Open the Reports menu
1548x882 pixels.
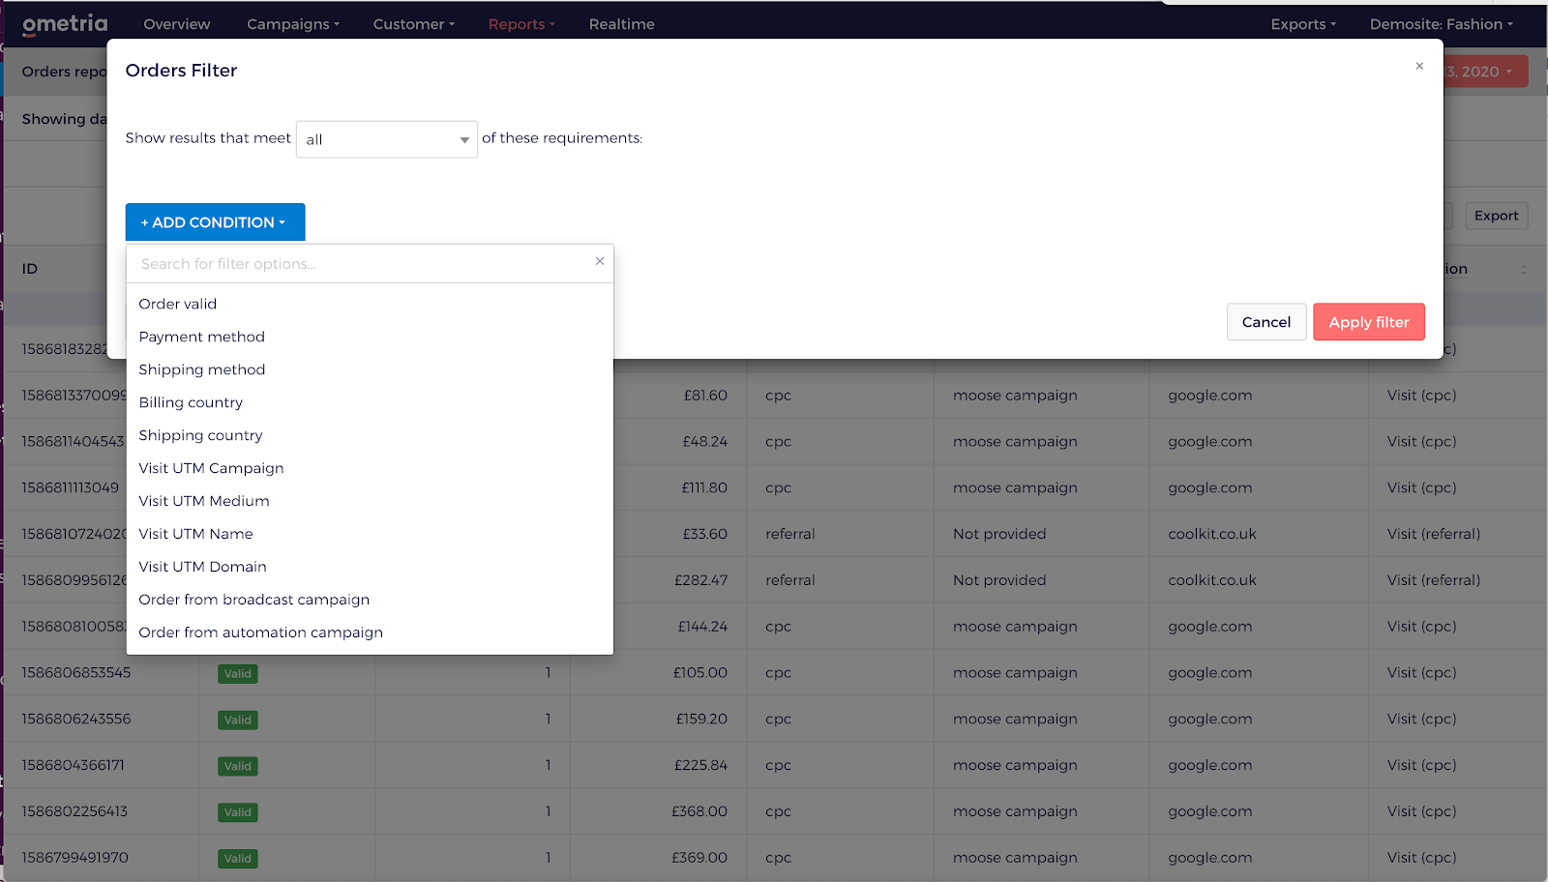click(x=520, y=24)
